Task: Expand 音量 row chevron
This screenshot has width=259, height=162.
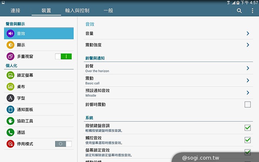Action: click(248, 34)
